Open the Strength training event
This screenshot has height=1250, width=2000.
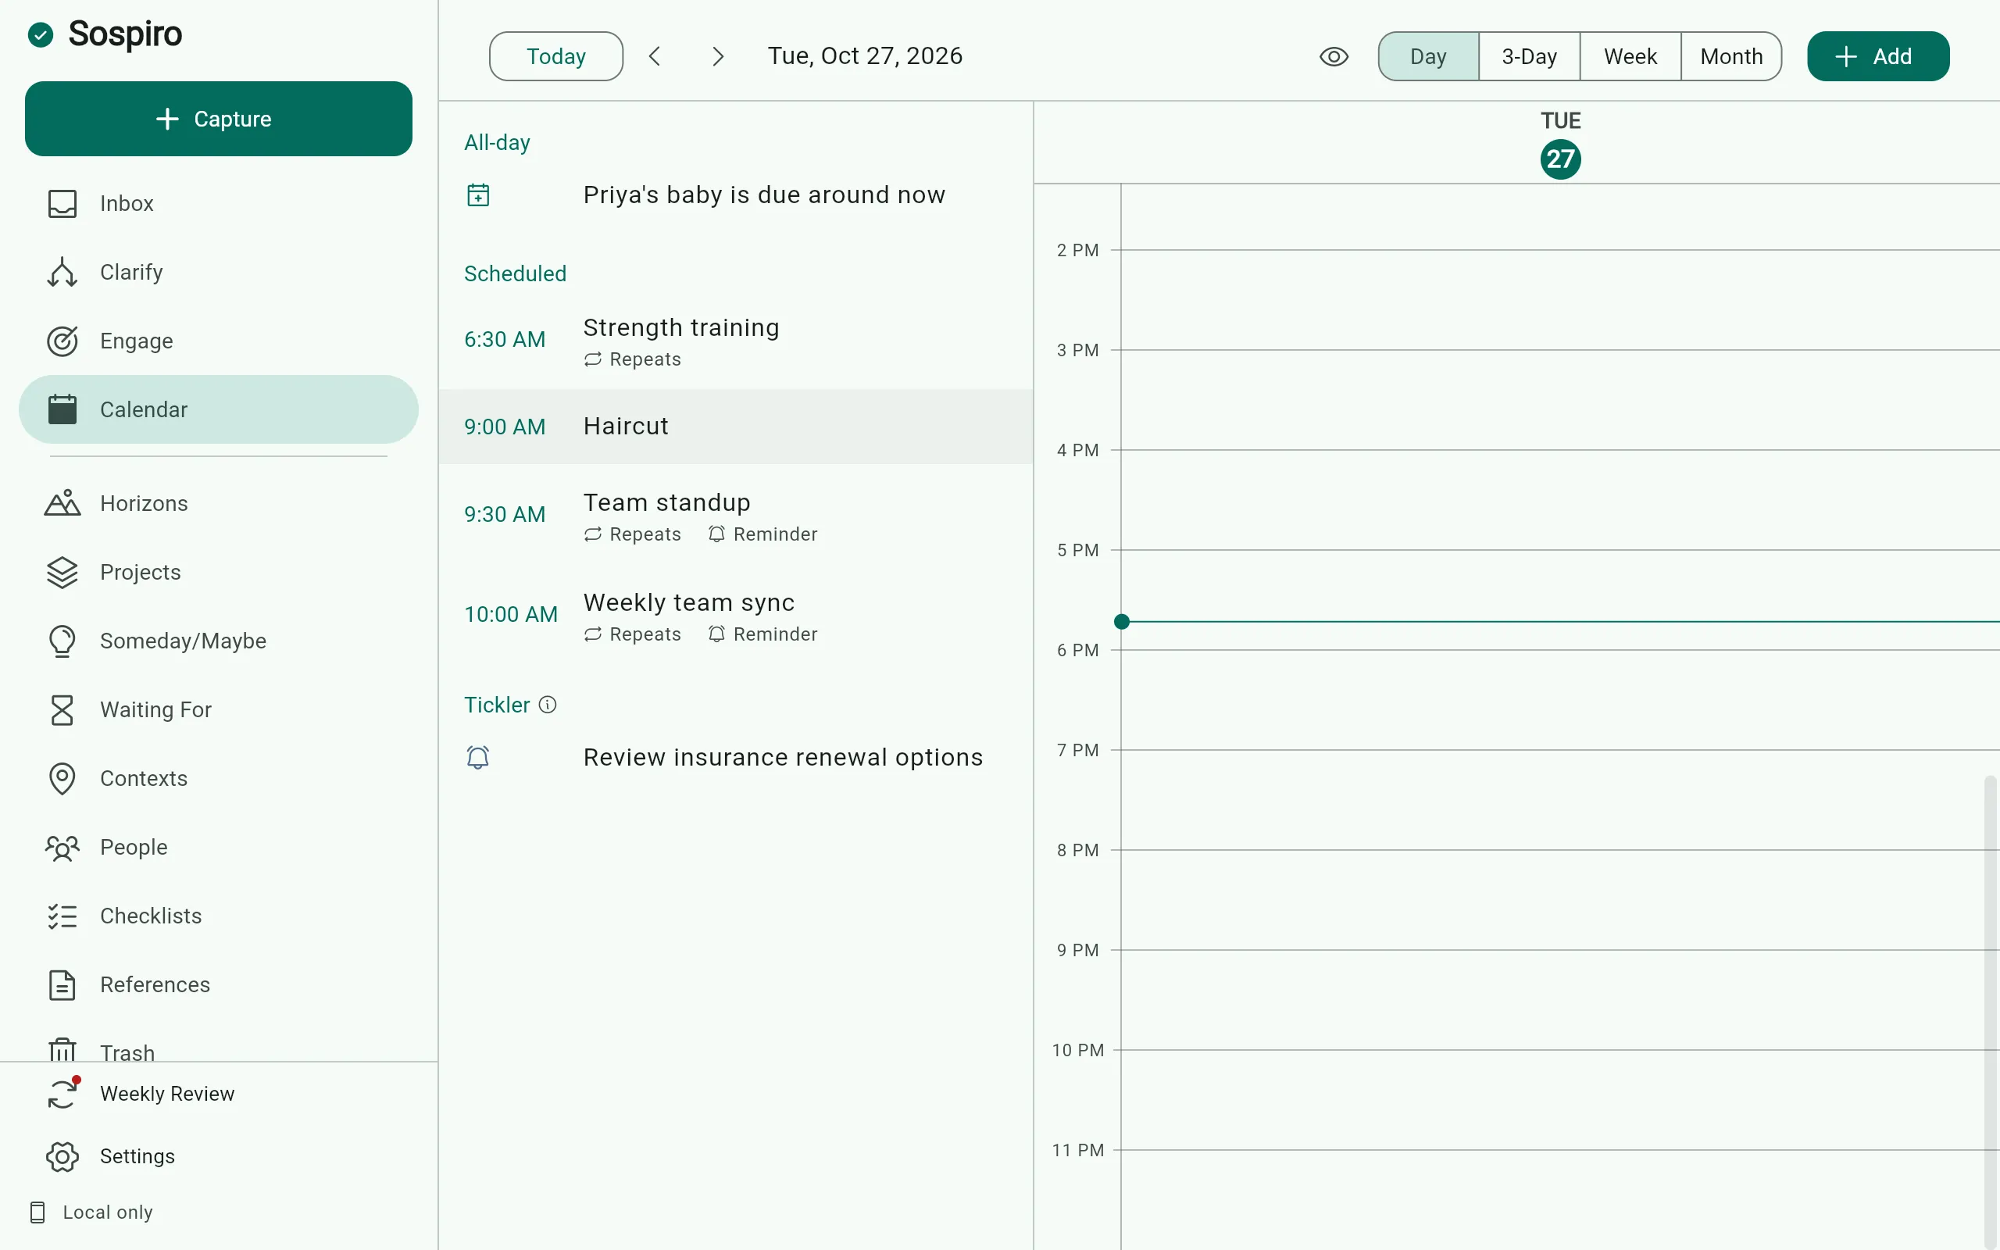coord(735,341)
